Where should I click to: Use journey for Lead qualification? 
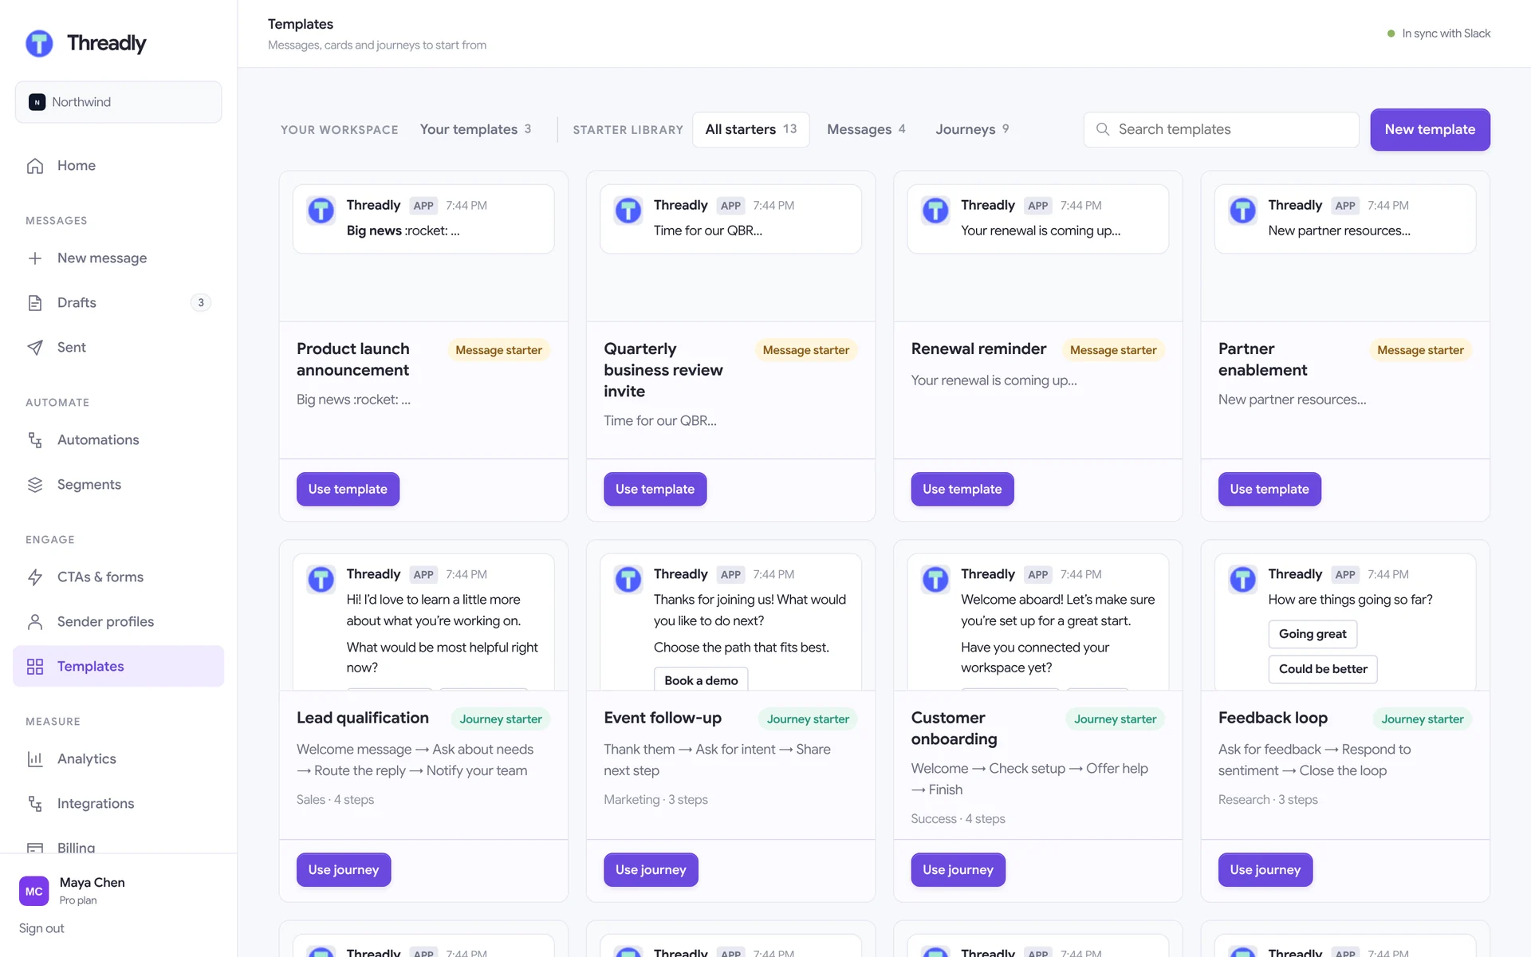coord(344,869)
